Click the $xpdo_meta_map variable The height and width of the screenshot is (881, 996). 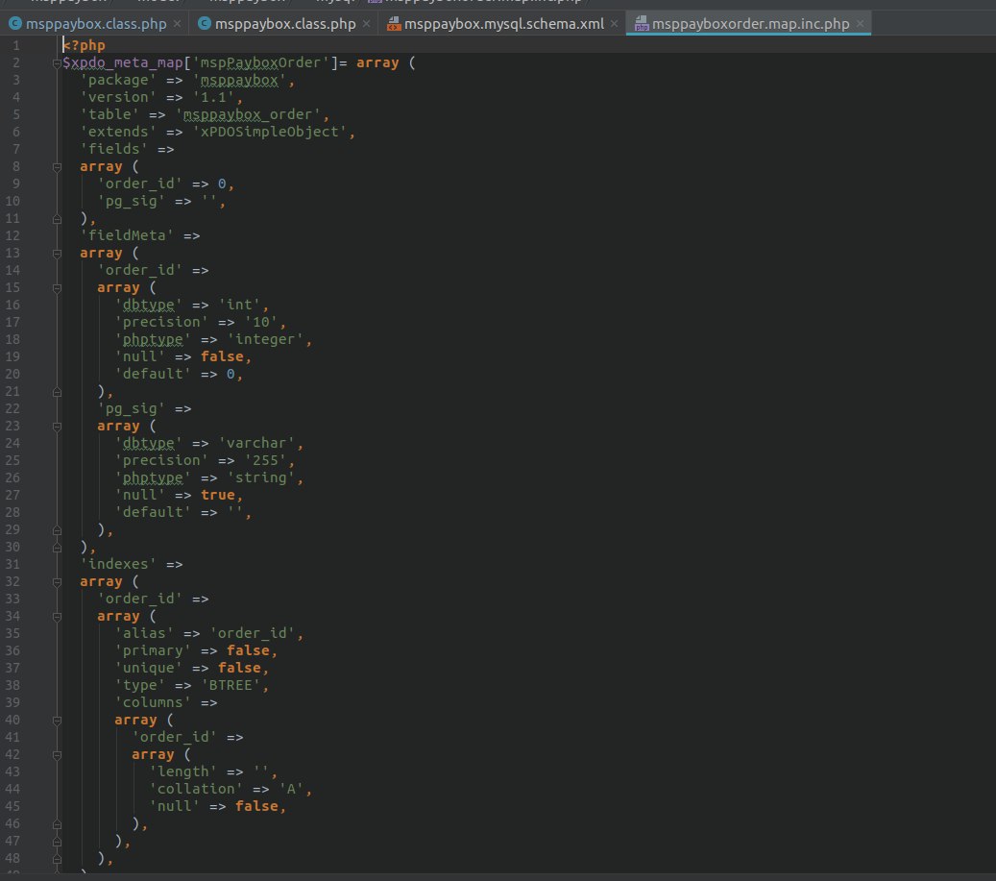coord(123,62)
